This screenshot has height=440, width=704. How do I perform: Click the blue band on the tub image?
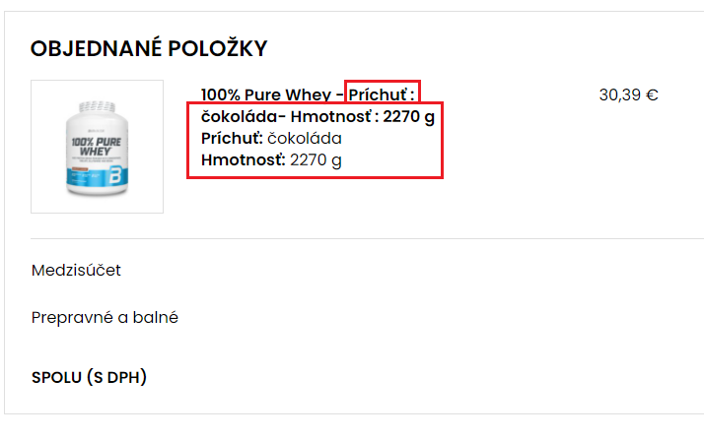click(x=97, y=176)
